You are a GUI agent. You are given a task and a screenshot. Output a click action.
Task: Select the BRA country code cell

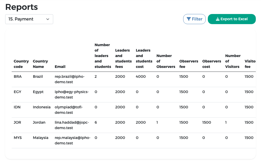[x=18, y=76]
